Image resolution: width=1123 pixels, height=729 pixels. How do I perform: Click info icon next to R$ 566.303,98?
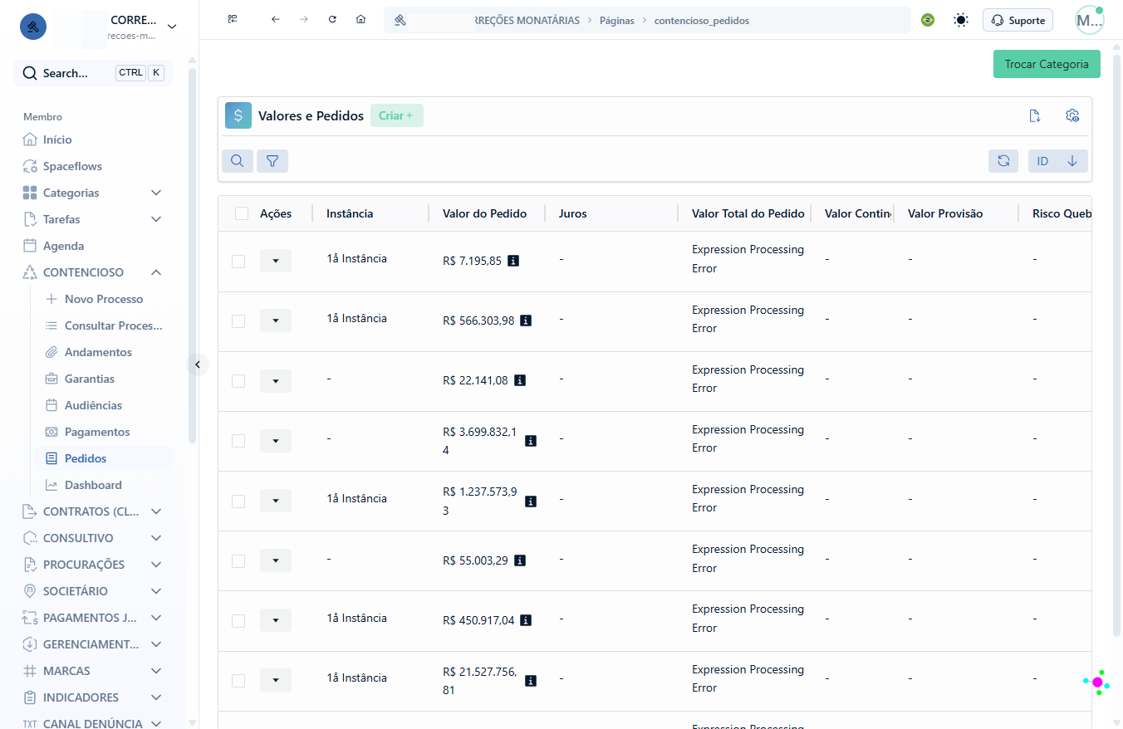click(x=526, y=320)
